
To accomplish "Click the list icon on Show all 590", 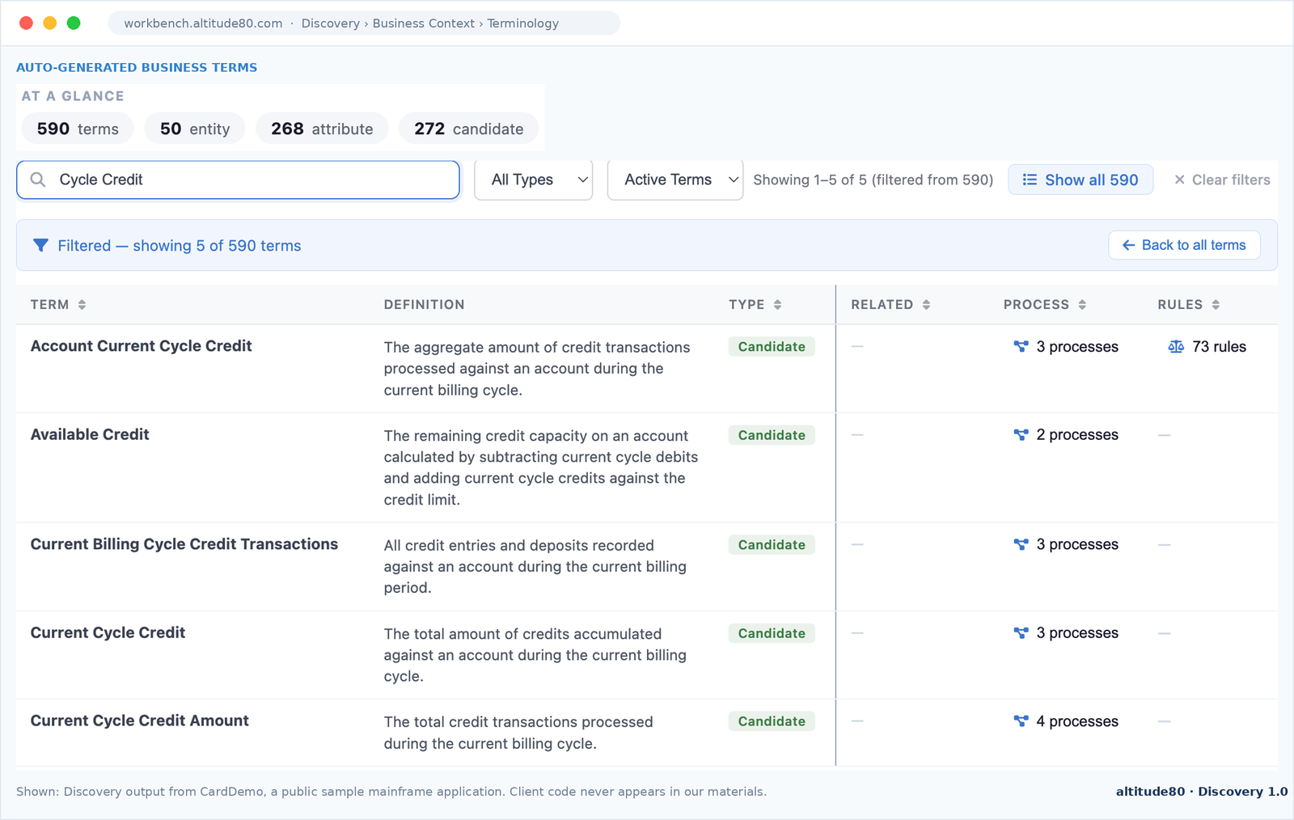I will tap(1030, 180).
